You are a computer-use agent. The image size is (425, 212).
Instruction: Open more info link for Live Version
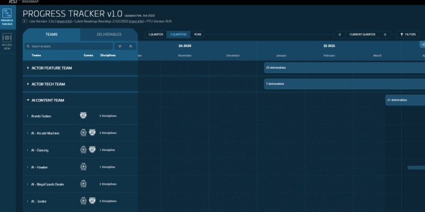coord(64,21)
